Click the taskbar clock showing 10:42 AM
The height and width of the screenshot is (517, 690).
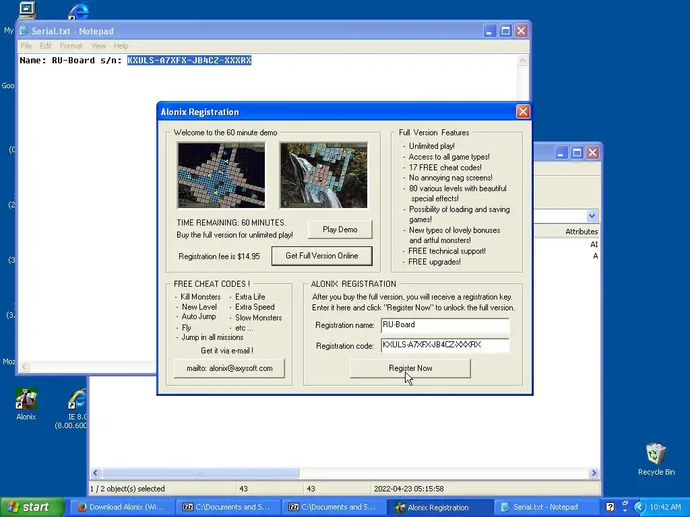(x=665, y=508)
